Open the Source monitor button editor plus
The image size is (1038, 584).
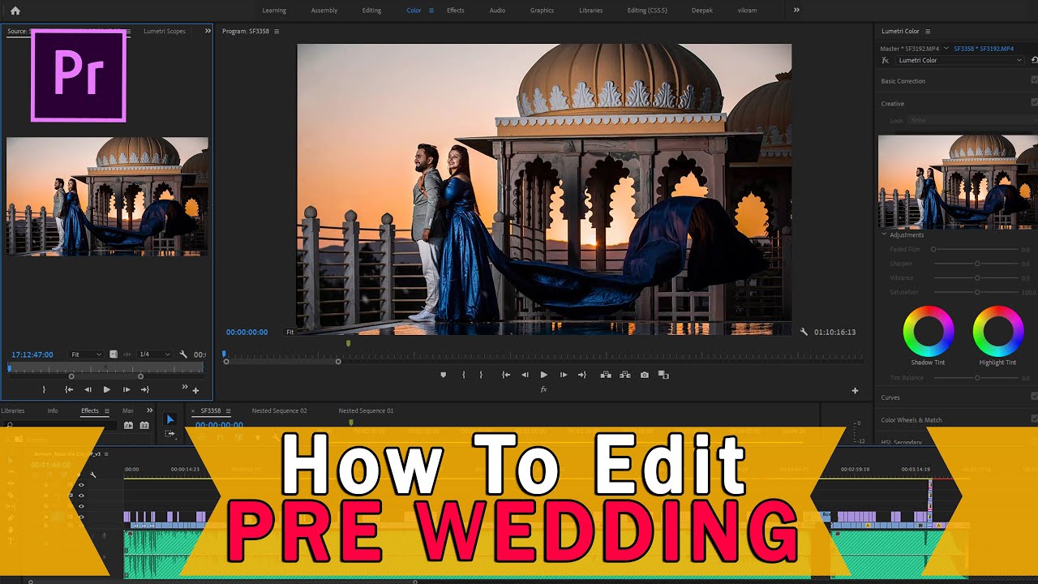pos(195,390)
